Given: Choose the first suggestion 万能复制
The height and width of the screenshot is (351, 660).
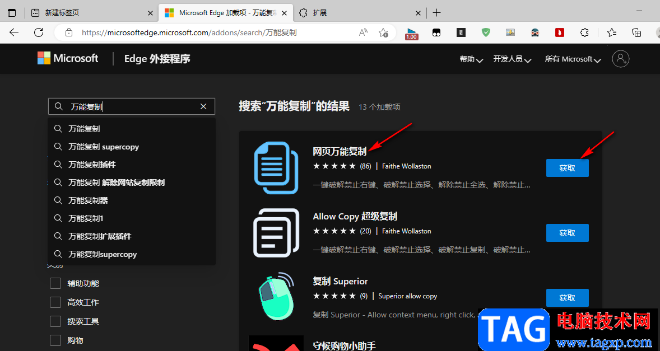Looking at the screenshot, I should click(132, 129).
